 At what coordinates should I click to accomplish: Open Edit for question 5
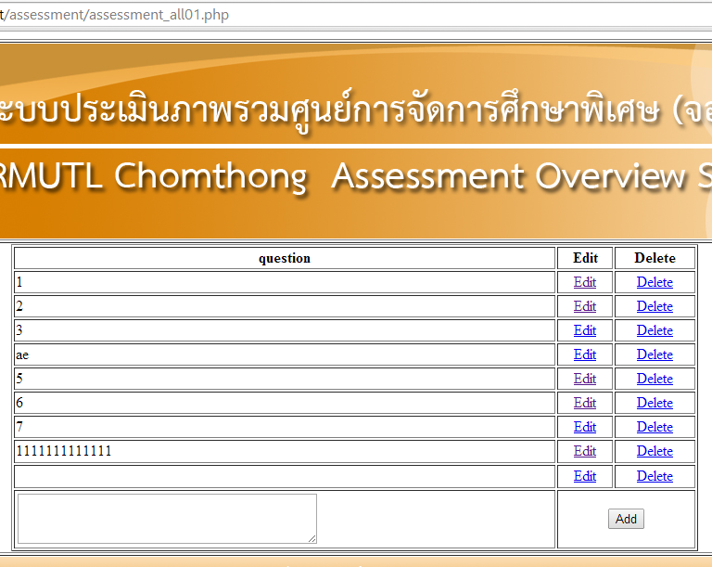coord(584,379)
